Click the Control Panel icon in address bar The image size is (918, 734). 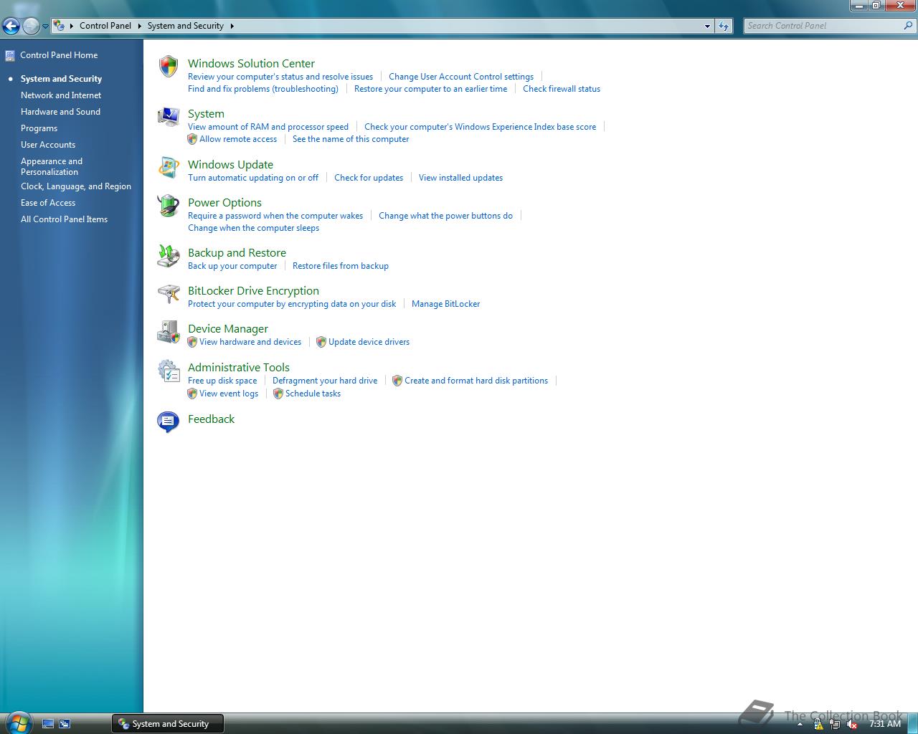[x=60, y=25]
